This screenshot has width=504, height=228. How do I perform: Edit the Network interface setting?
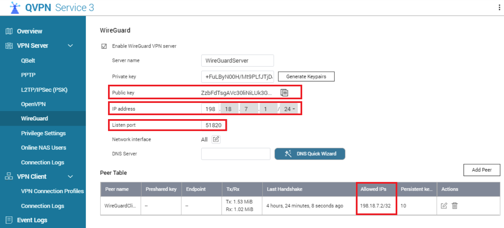(x=216, y=139)
